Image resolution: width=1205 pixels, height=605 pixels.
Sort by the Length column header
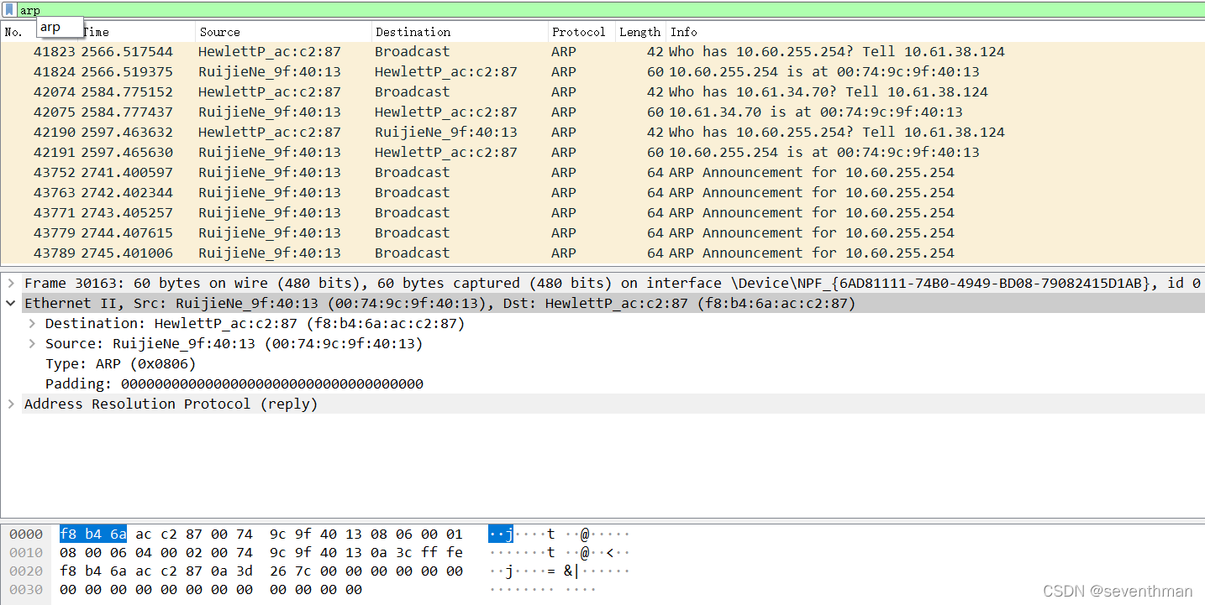coord(640,32)
